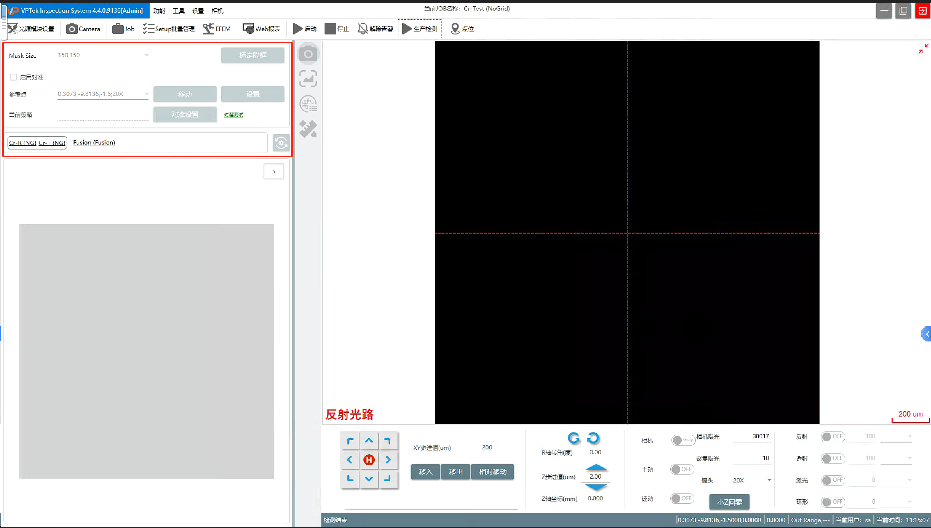
Task: Click the grid list icon in vertical strip
Action: [308, 104]
